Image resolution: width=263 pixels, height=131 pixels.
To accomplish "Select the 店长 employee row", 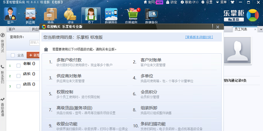I will [x=23, y=76].
